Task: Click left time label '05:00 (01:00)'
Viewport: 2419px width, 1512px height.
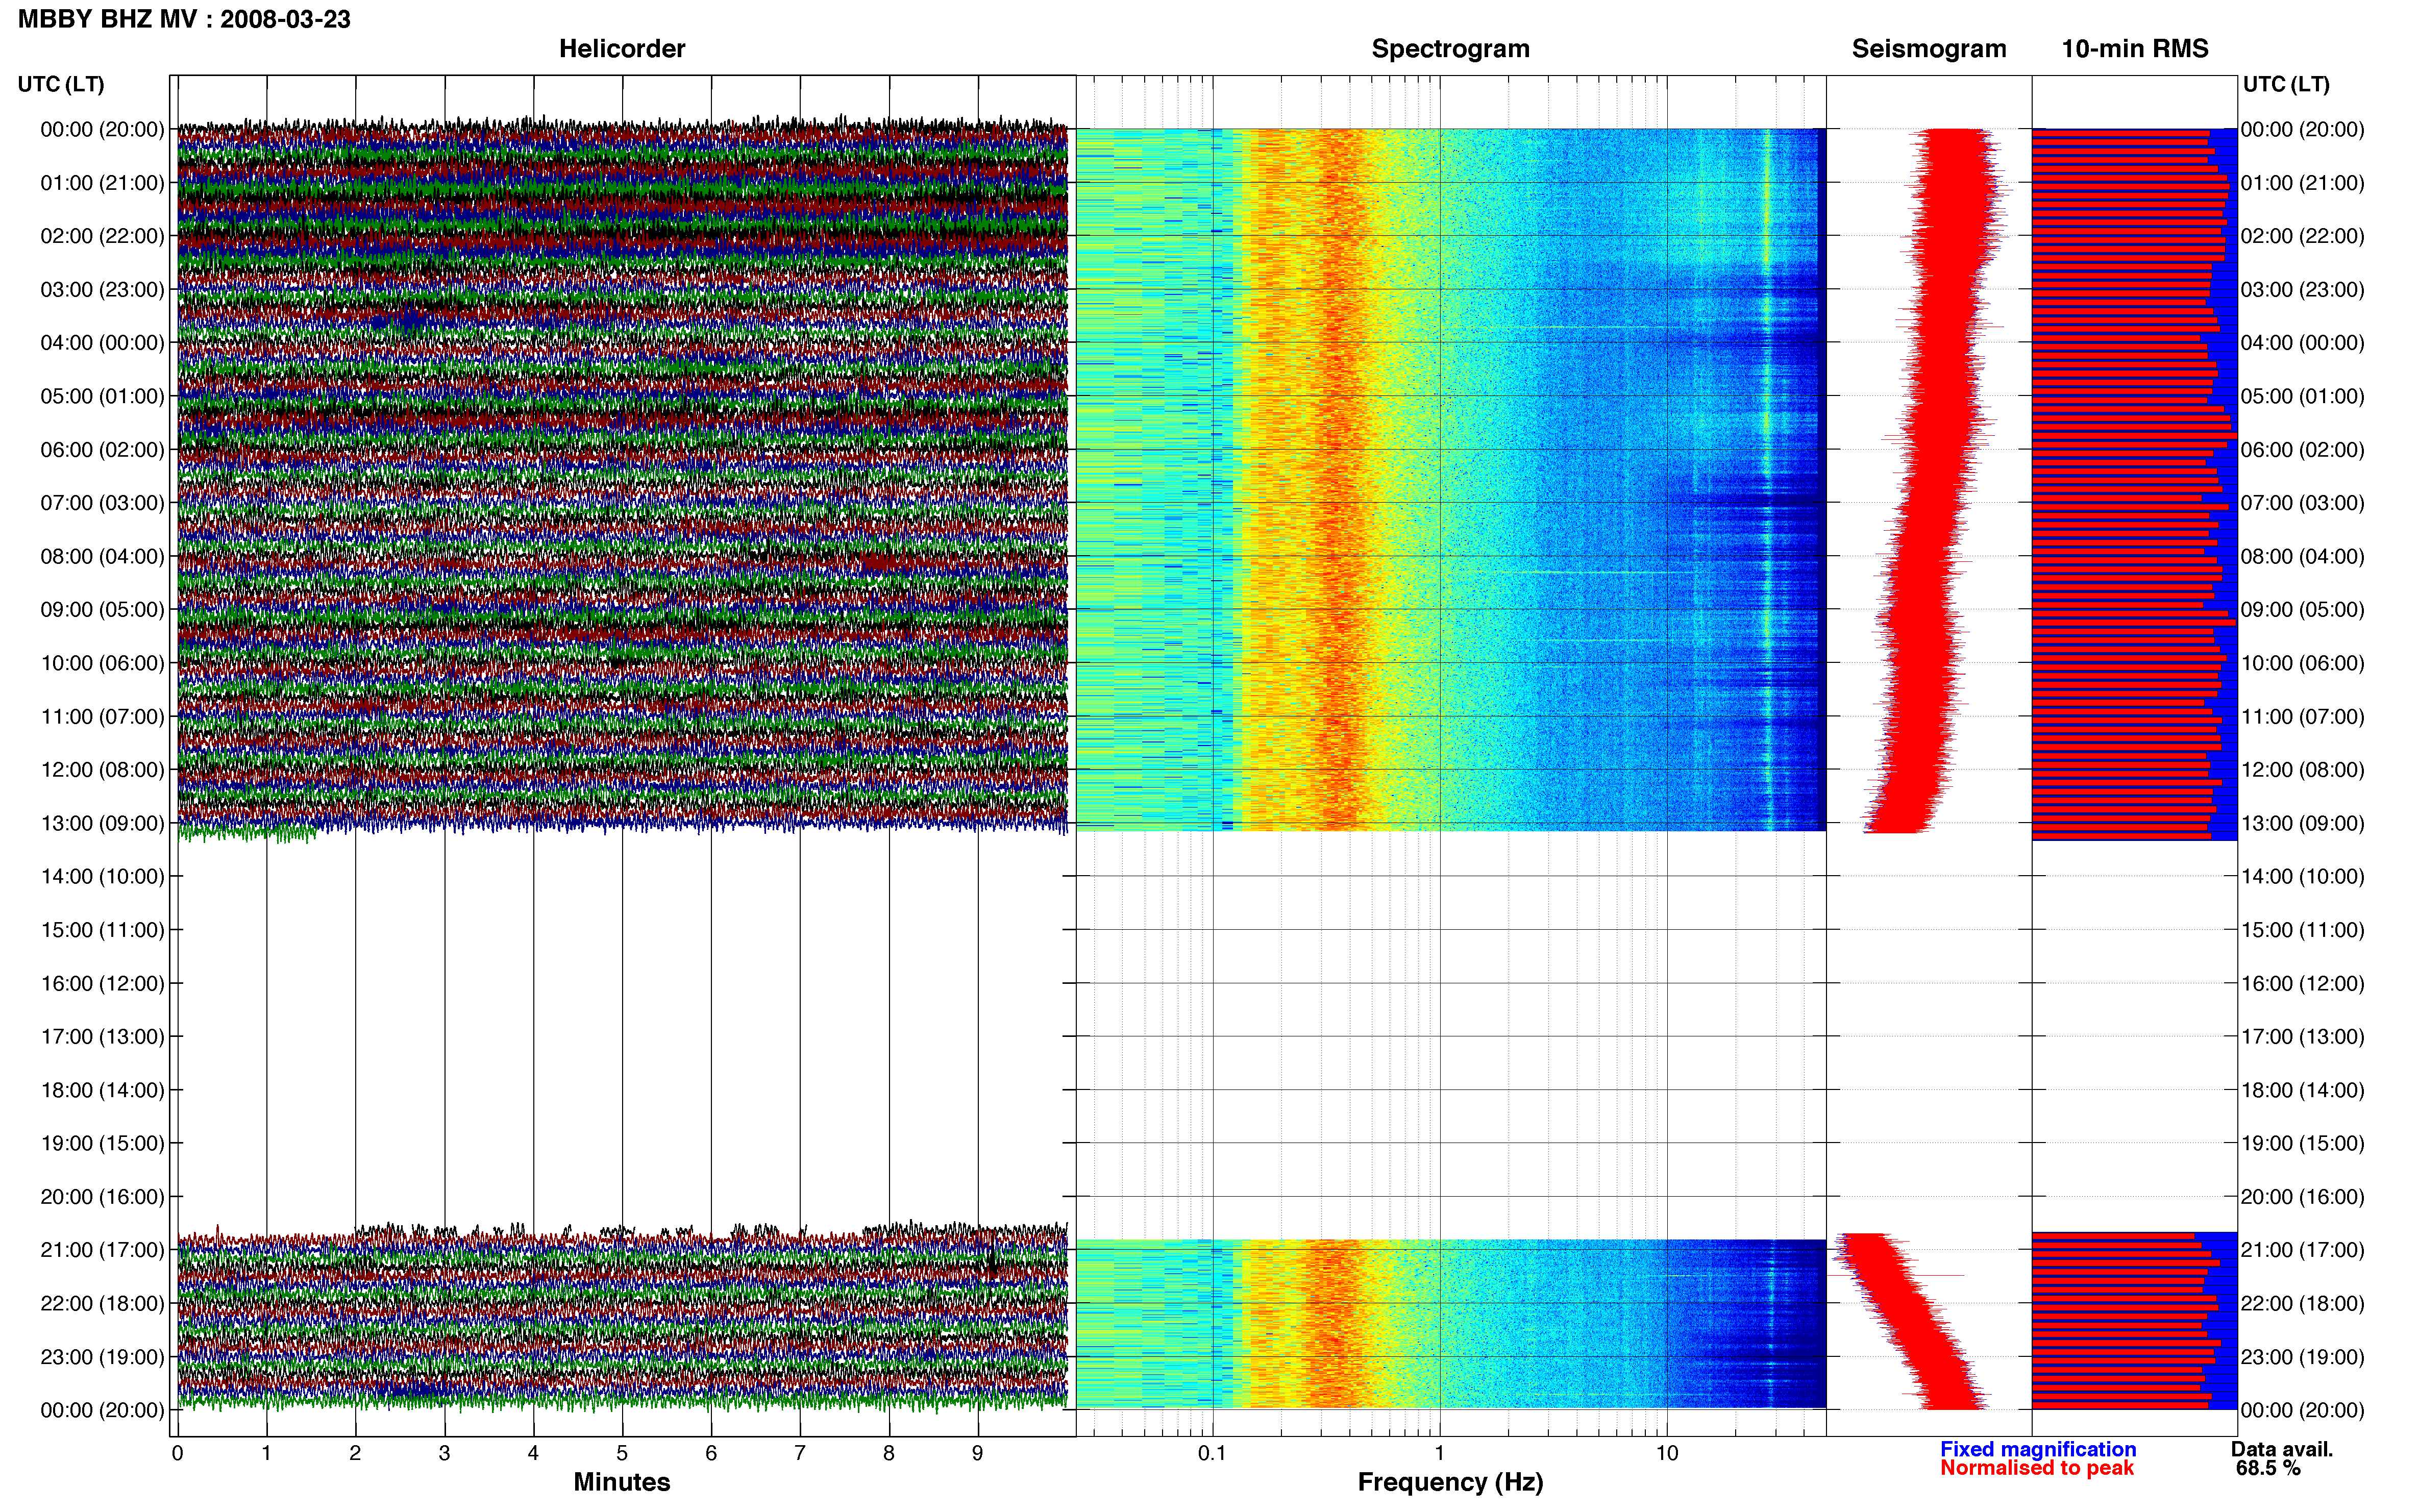Action: pyautogui.click(x=103, y=396)
